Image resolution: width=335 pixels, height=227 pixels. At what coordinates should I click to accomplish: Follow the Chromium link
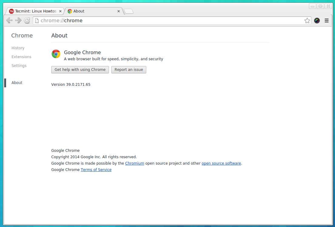pyautogui.click(x=134, y=163)
